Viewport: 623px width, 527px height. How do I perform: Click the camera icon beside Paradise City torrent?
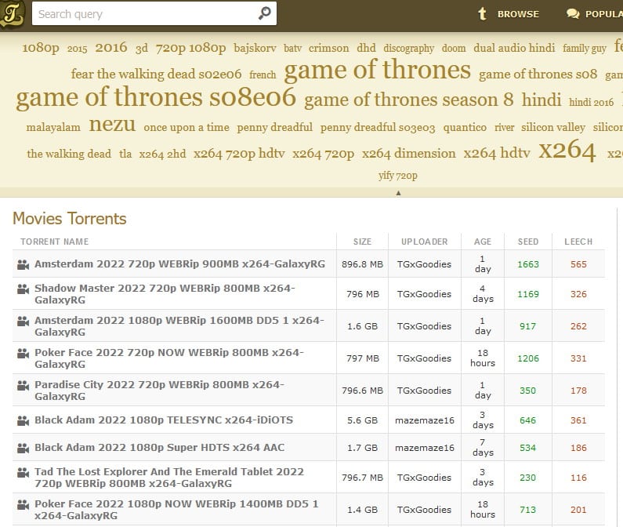tap(23, 385)
